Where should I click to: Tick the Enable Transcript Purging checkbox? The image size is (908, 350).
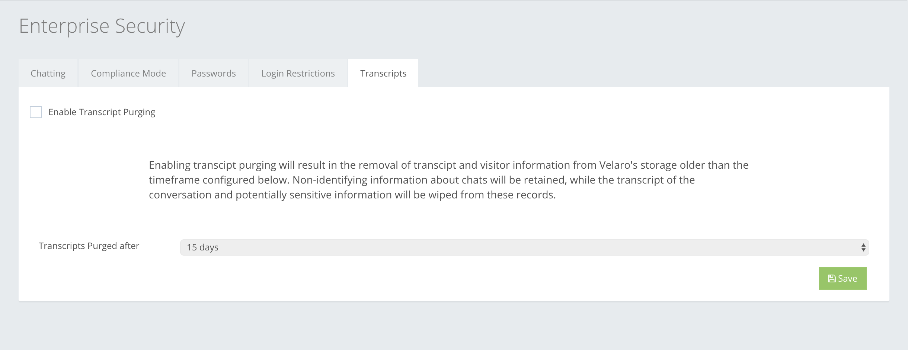pyautogui.click(x=36, y=112)
